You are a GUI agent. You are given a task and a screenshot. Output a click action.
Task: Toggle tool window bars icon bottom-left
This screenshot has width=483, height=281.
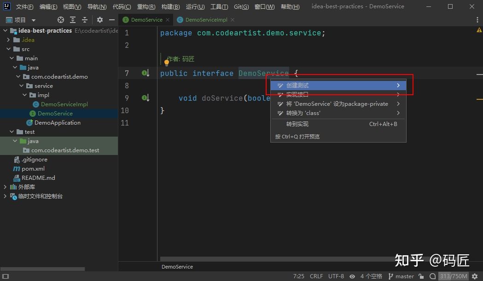[x=6, y=276]
